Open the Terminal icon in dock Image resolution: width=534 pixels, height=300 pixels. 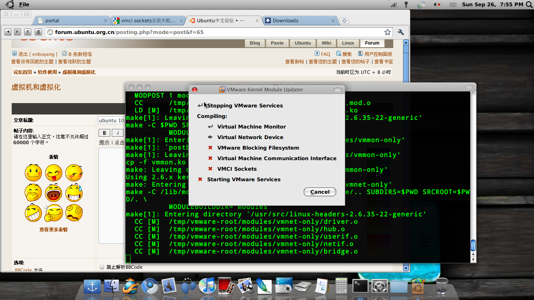click(360, 286)
